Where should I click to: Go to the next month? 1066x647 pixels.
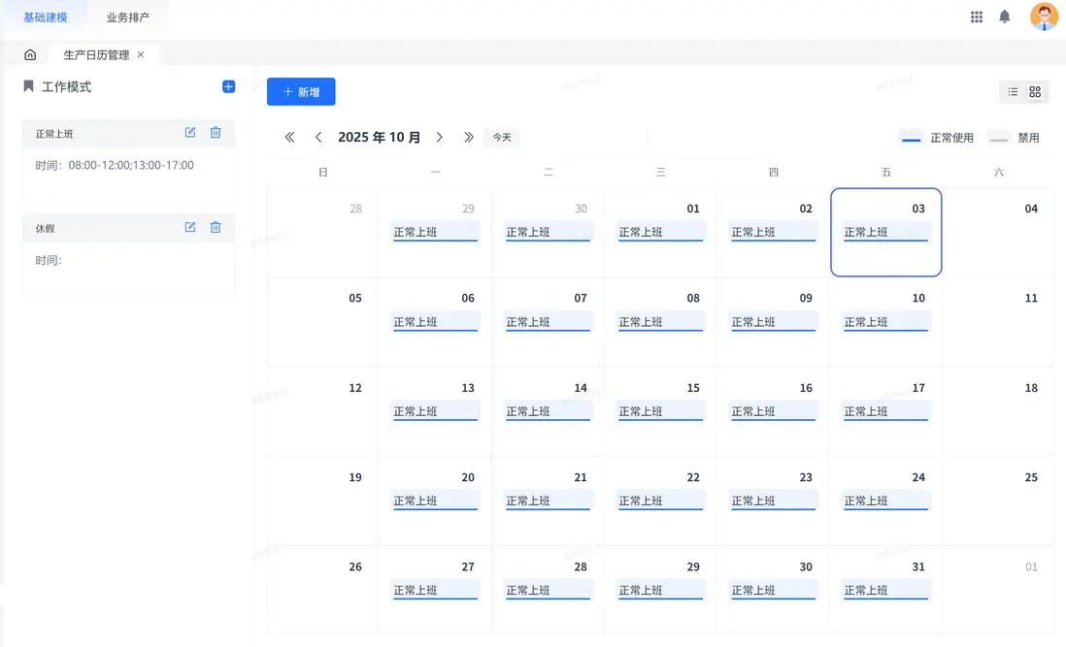pos(440,138)
